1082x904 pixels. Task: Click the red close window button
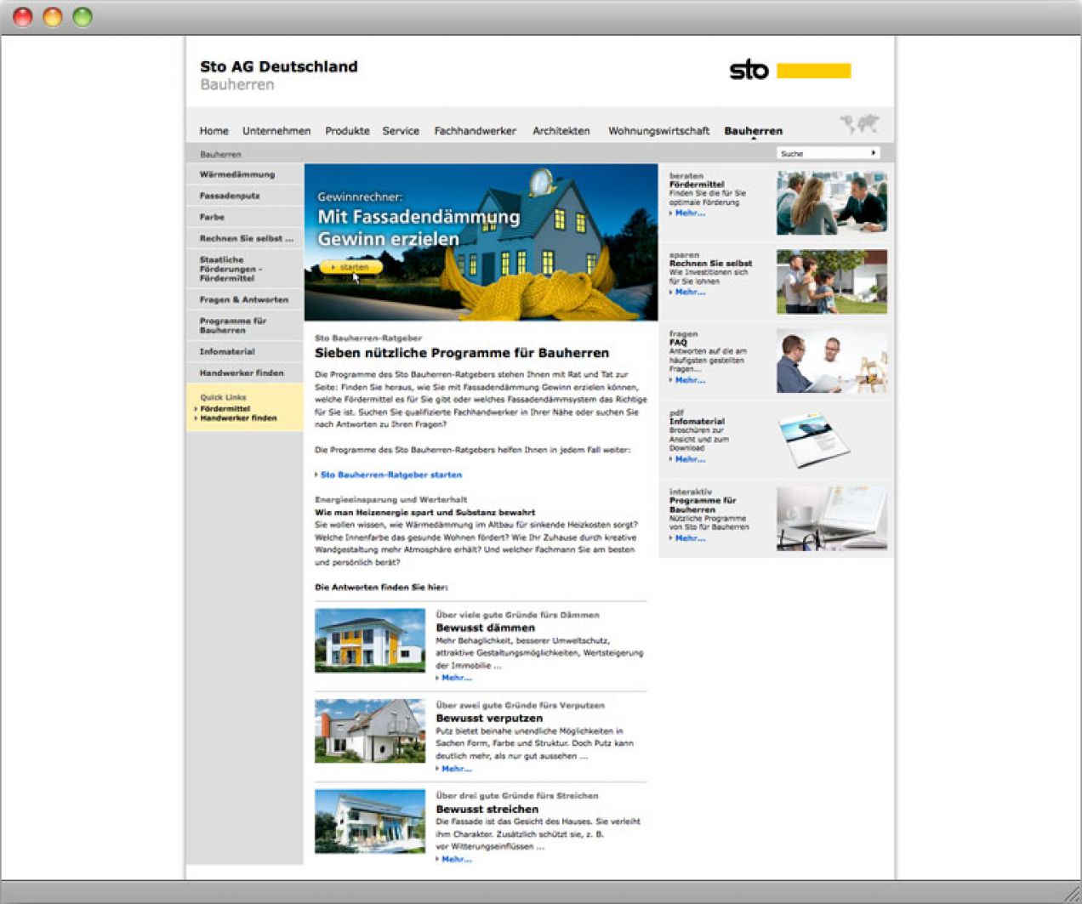pyautogui.click(x=23, y=17)
